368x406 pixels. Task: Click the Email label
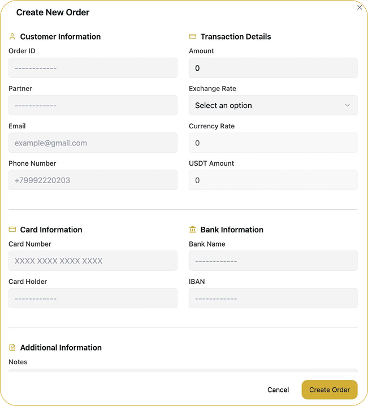(x=17, y=126)
